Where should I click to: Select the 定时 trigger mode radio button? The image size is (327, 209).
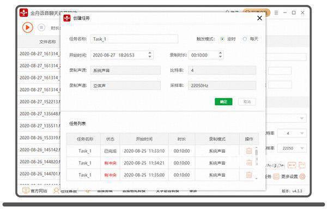[x=222, y=39]
